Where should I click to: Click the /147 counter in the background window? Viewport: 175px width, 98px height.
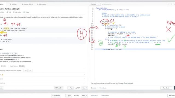pyautogui.click(x=77, y=96)
